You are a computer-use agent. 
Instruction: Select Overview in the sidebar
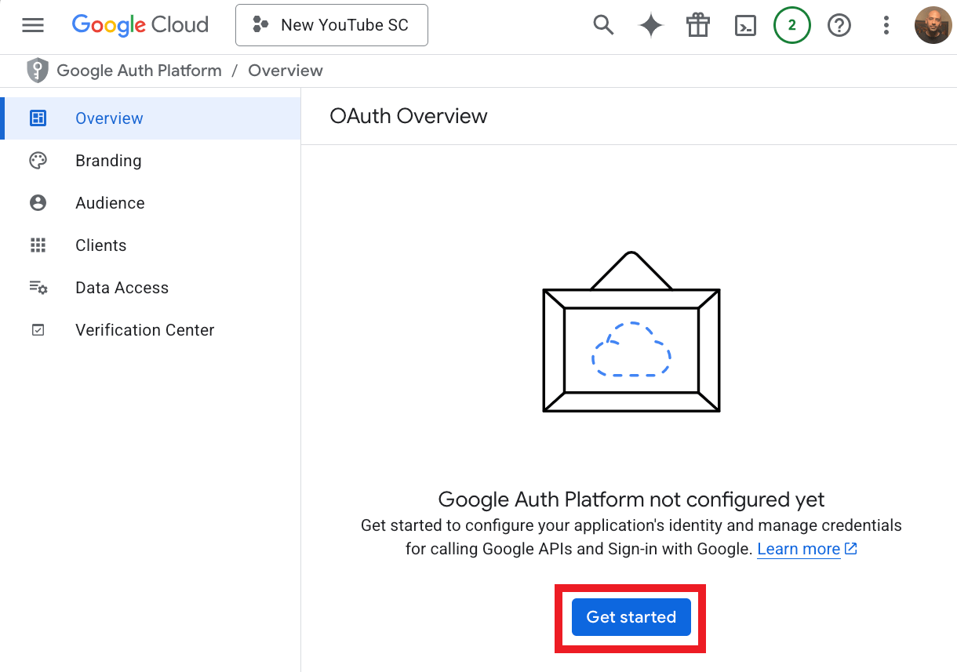[x=109, y=118]
